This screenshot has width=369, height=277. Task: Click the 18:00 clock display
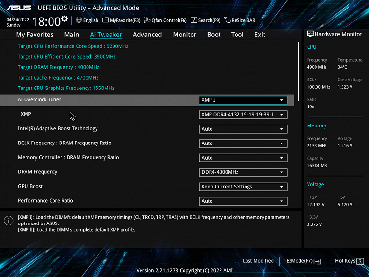[46, 22]
